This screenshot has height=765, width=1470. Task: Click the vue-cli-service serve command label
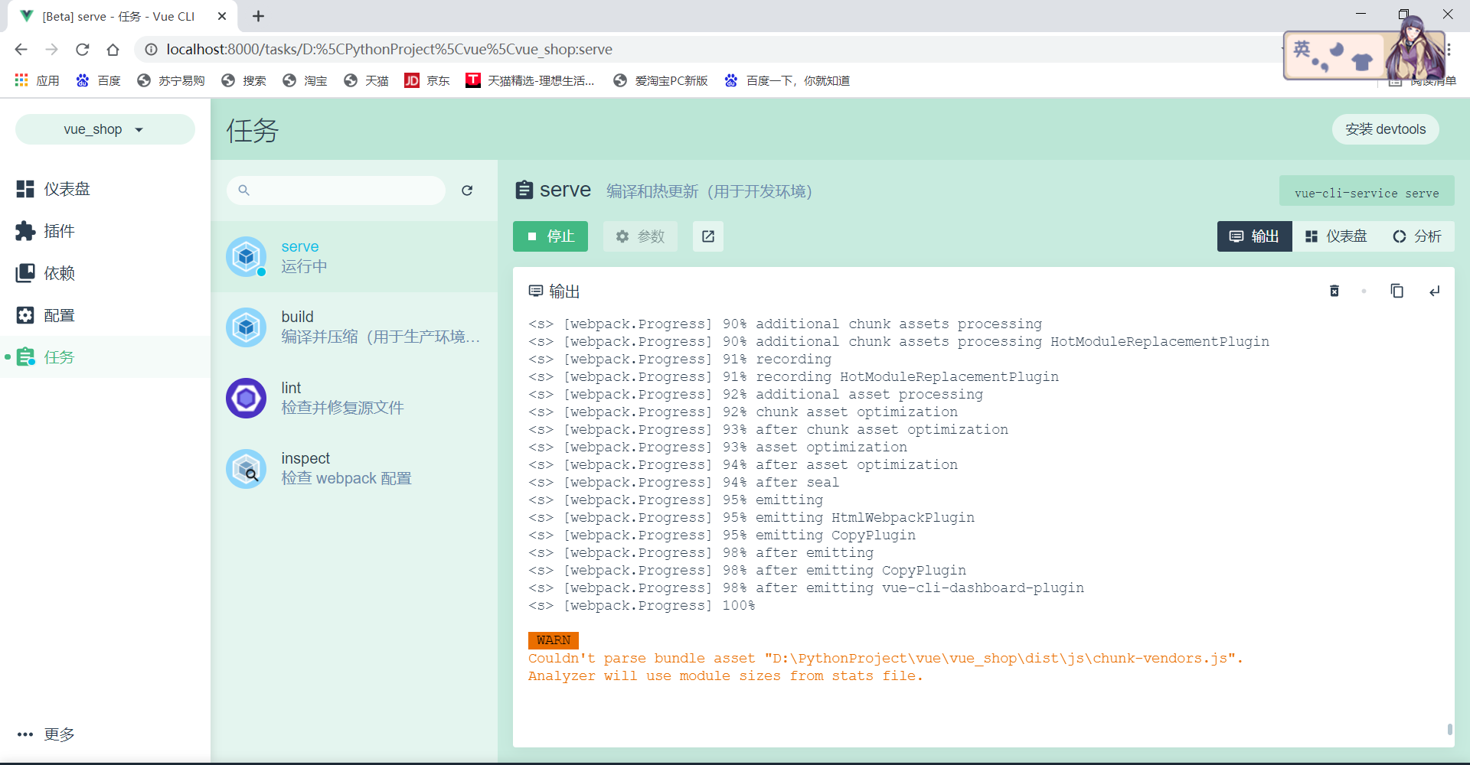tap(1367, 193)
